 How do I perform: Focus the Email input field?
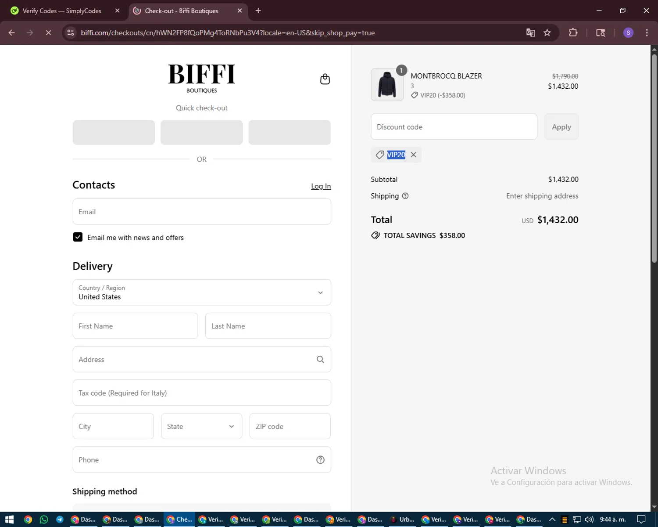[x=202, y=212]
